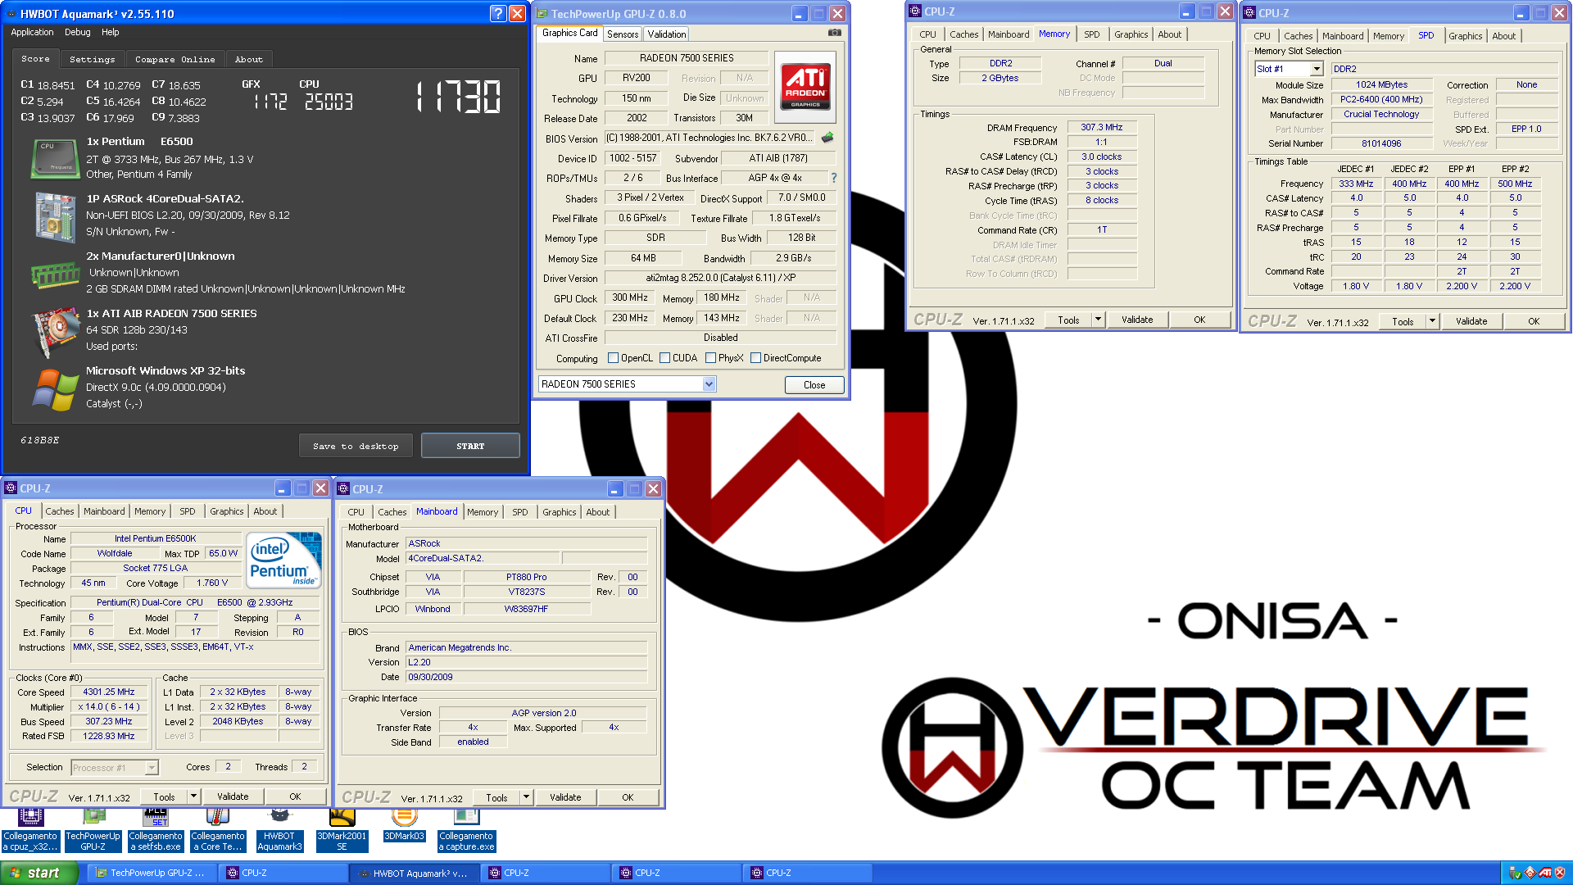The width and height of the screenshot is (1573, 885).
Task: Open Graphics tab in CPU-Z Mainboard window
Action: click(x=560, y=512)
